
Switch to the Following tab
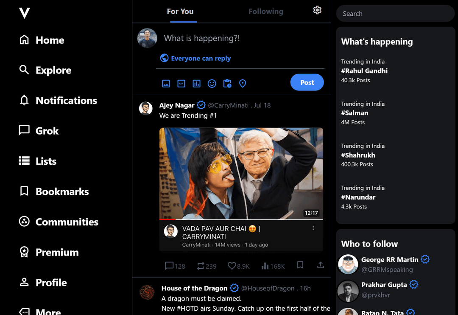(266, 11)
